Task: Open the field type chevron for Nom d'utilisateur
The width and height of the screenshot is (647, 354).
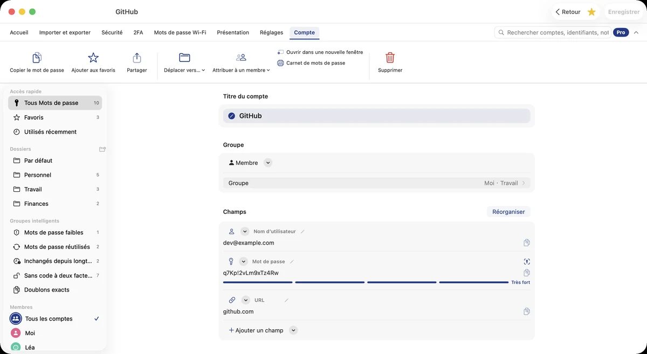Action: click(245, 232)
